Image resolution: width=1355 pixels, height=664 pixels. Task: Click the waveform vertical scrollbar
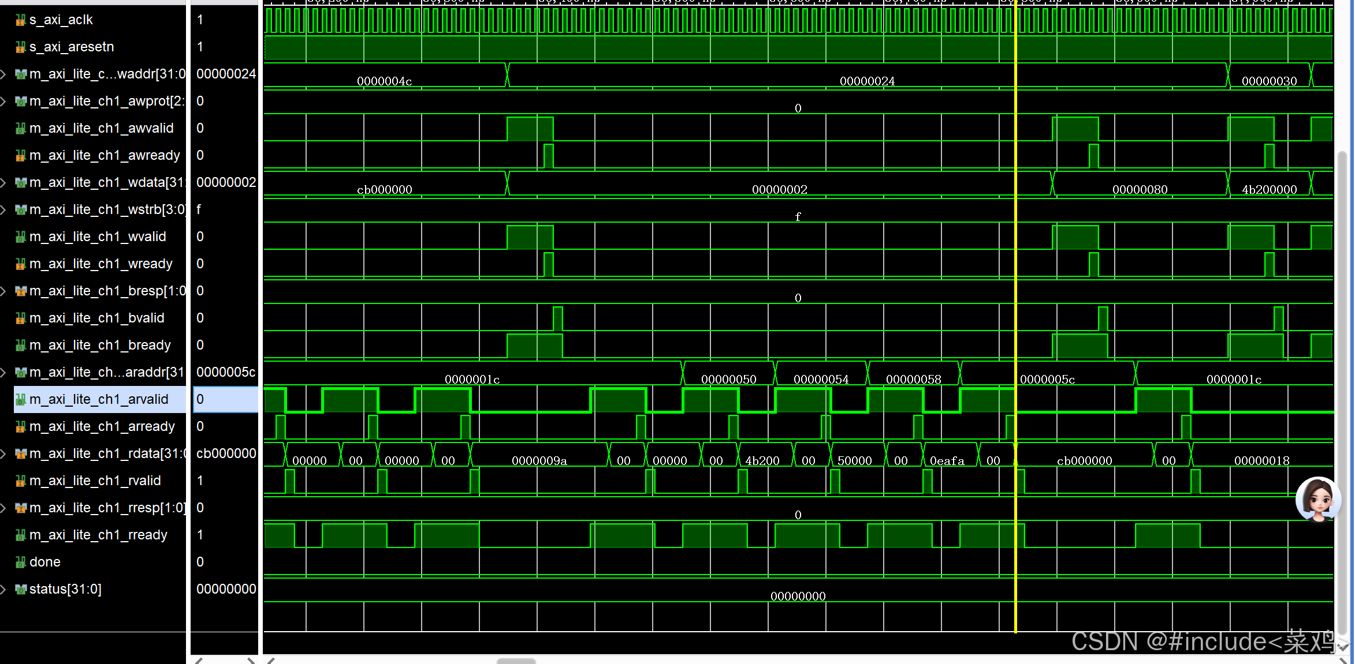coord(1343,392)
